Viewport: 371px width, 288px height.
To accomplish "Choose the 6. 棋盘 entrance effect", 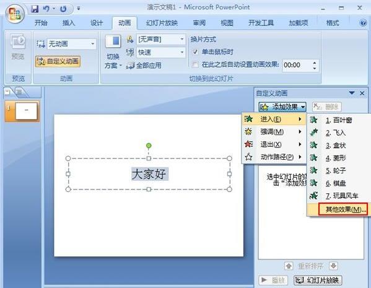I will (338, 183).
